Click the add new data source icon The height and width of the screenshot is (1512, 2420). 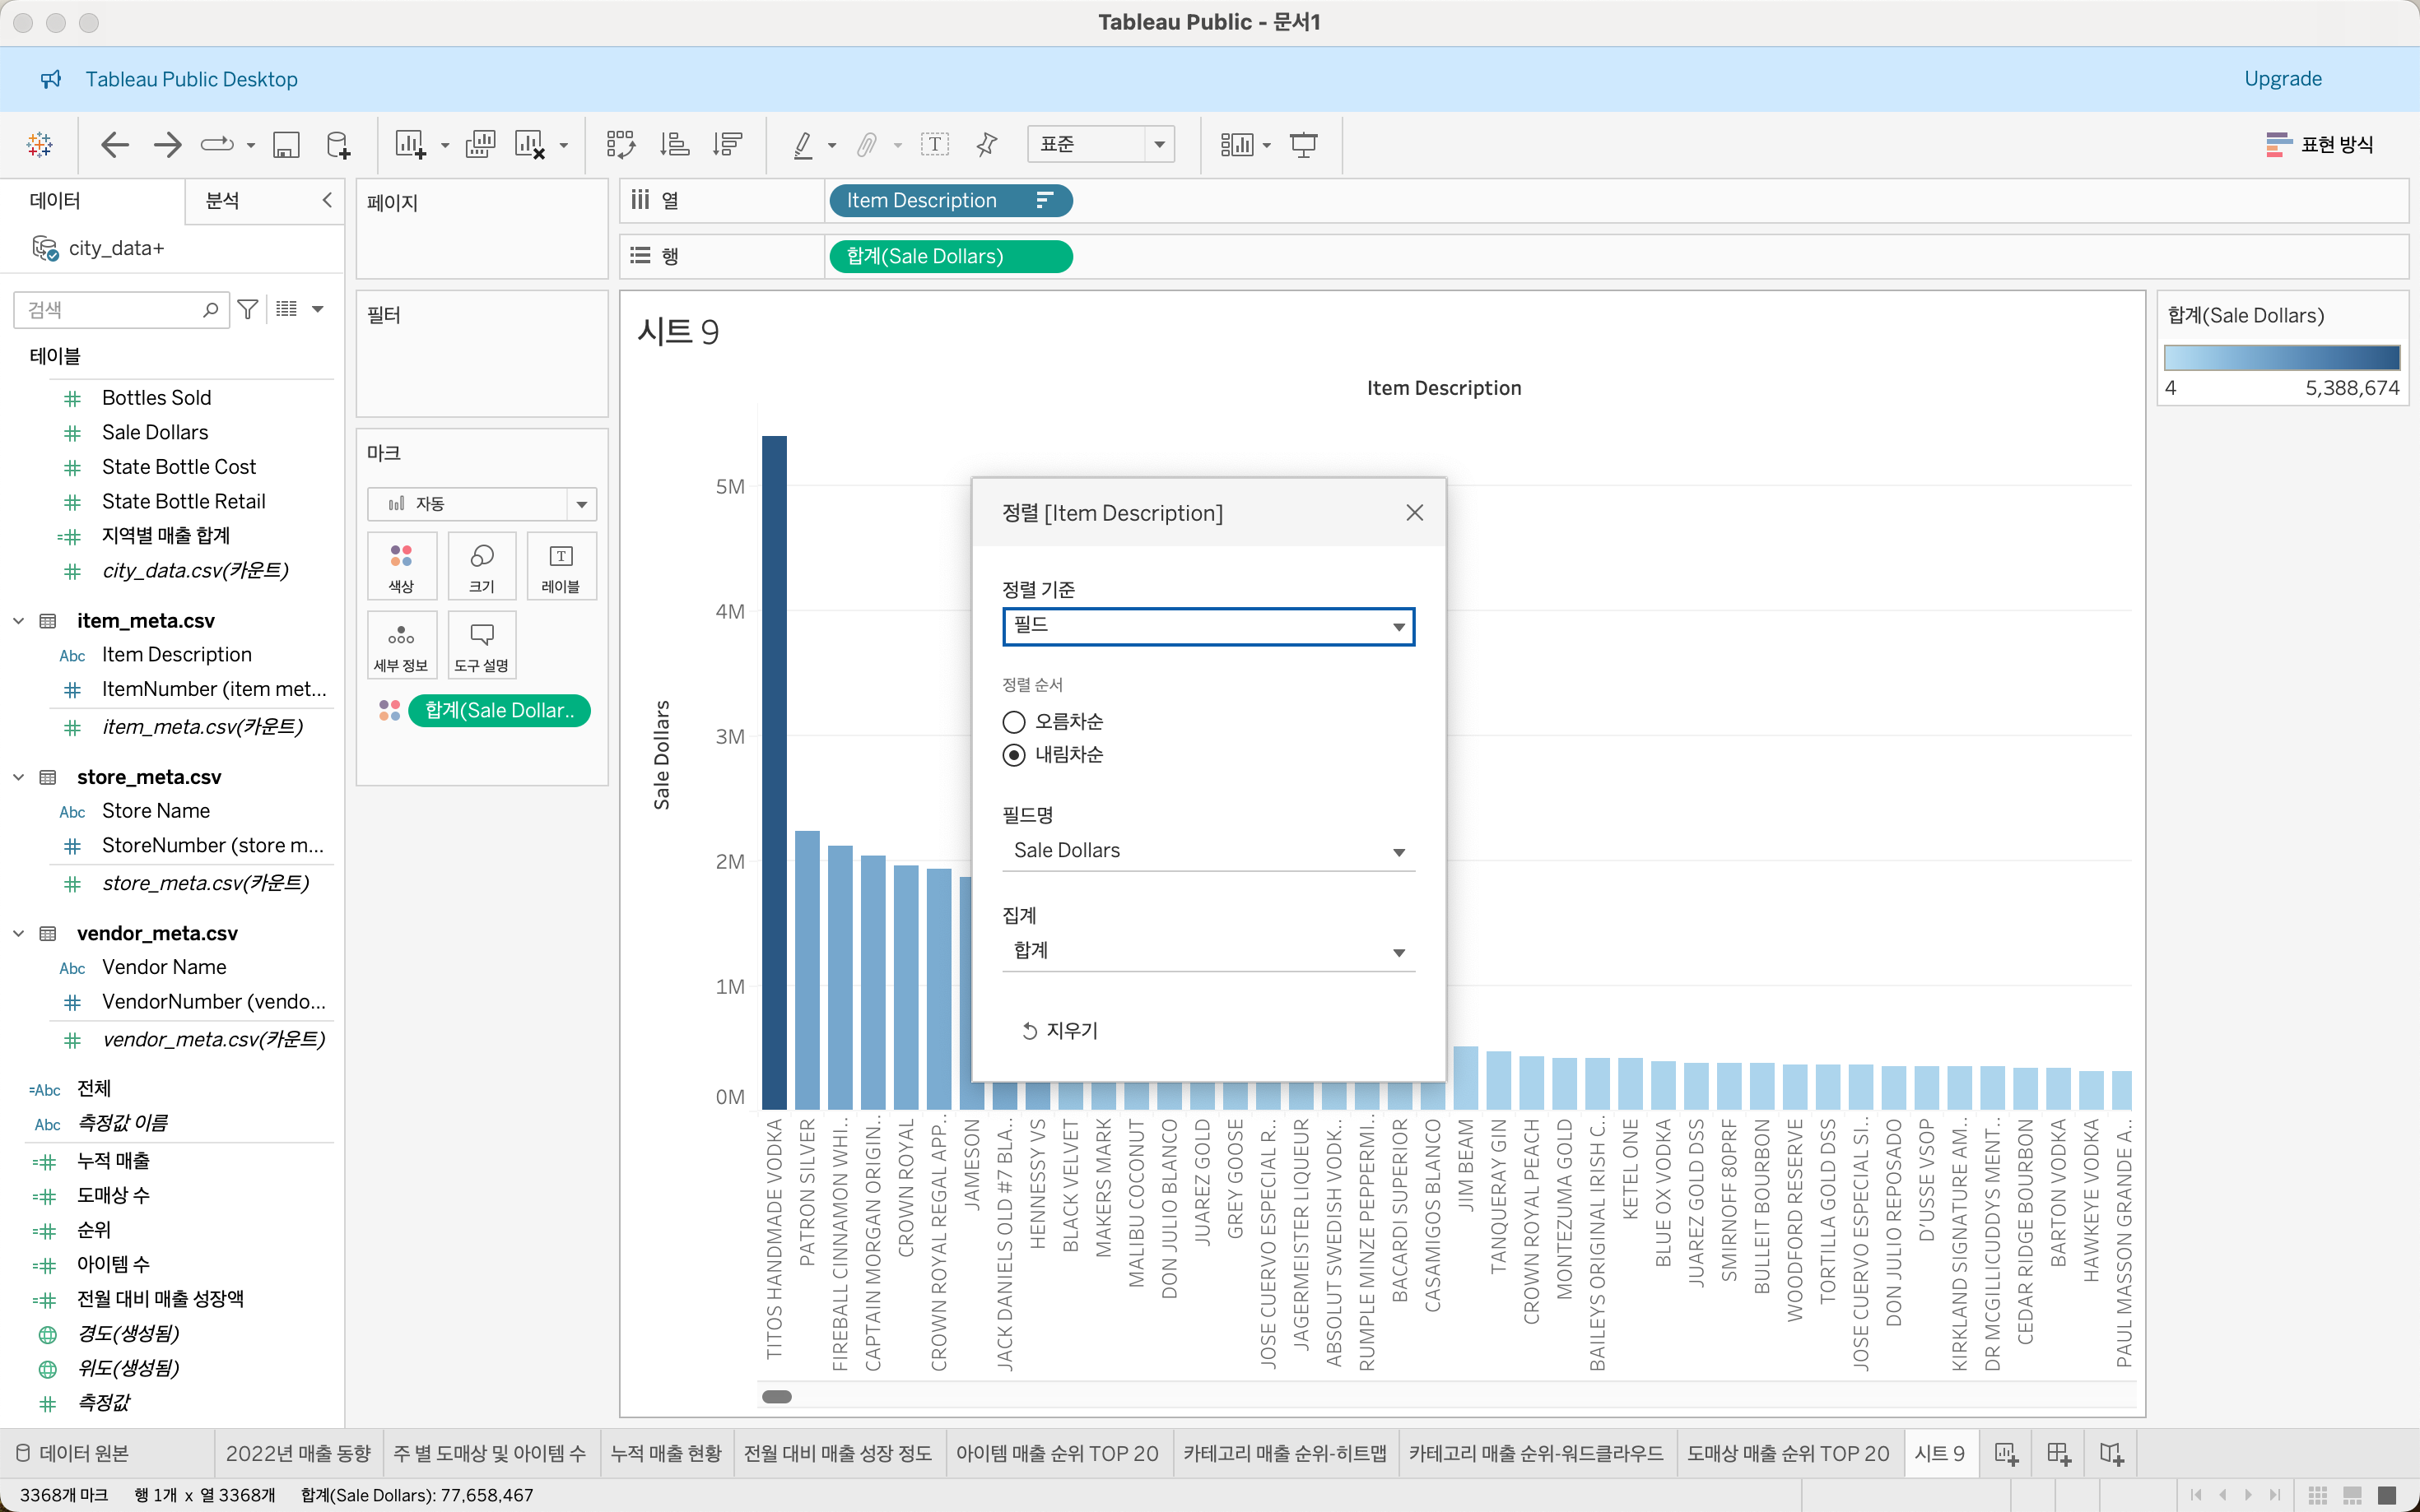[338, 145]
